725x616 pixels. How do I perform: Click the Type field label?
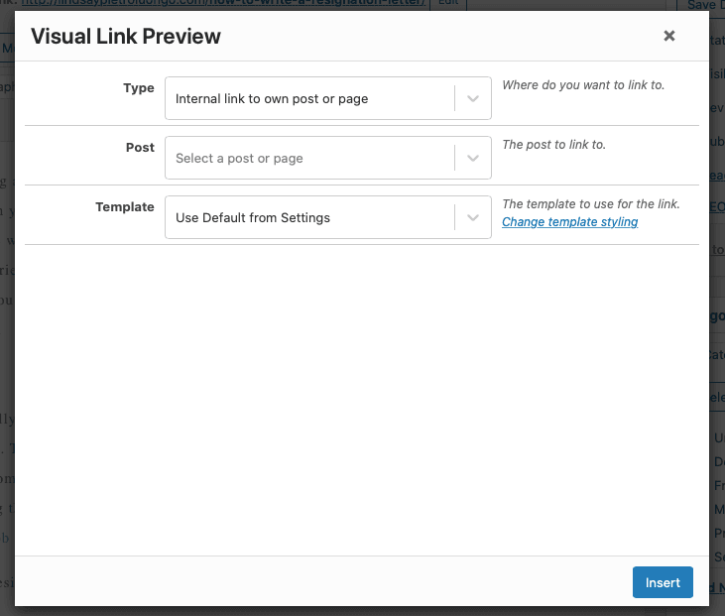(x=138, y=88)
